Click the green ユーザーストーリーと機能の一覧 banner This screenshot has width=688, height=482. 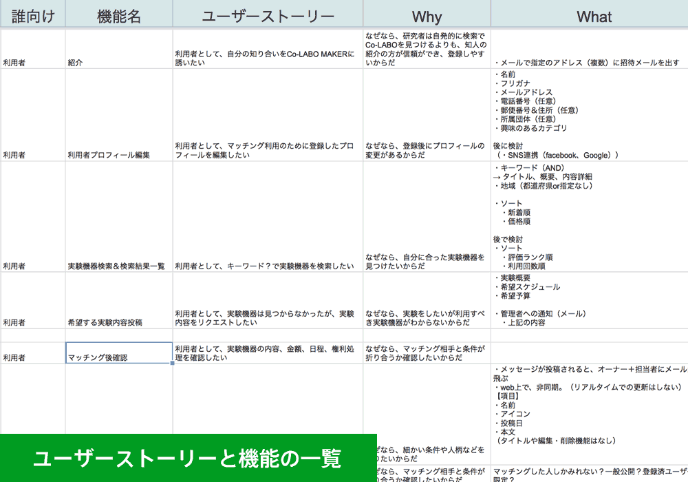[x=188, y=458]
